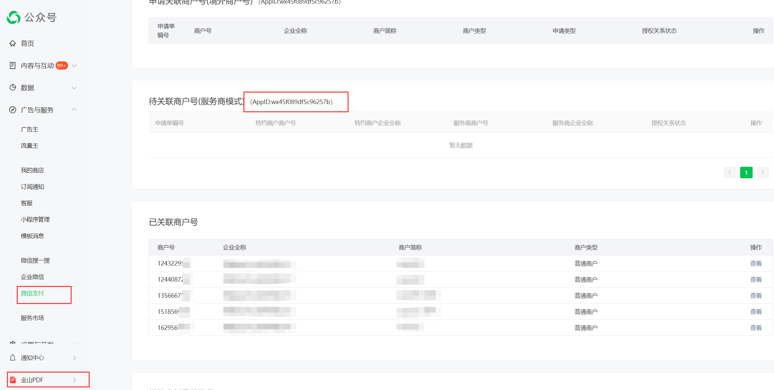This screenshot has height=390, width=774.
Task: Collapse the 广告与服务 section chevron
Action: pyautogui.click(x=75, y=110)
